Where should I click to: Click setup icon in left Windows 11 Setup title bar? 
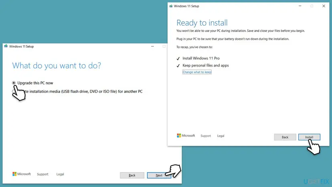[6, 46]
